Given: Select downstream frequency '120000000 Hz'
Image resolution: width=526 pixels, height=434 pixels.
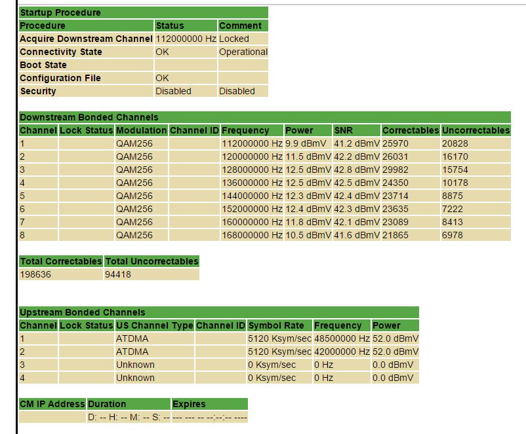Looking at the screenshot, I should [252, 156].
